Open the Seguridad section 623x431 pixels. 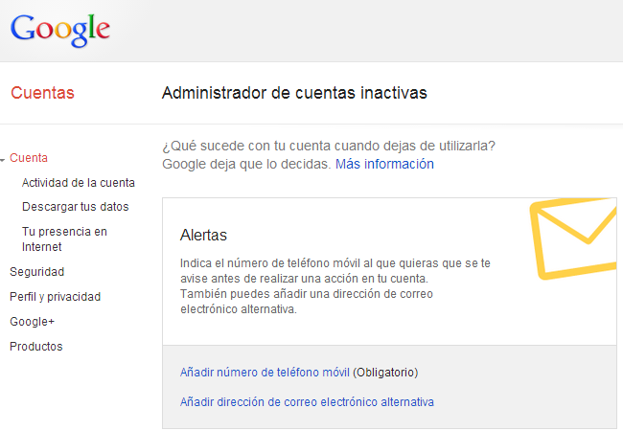click(x=37, y=272)
